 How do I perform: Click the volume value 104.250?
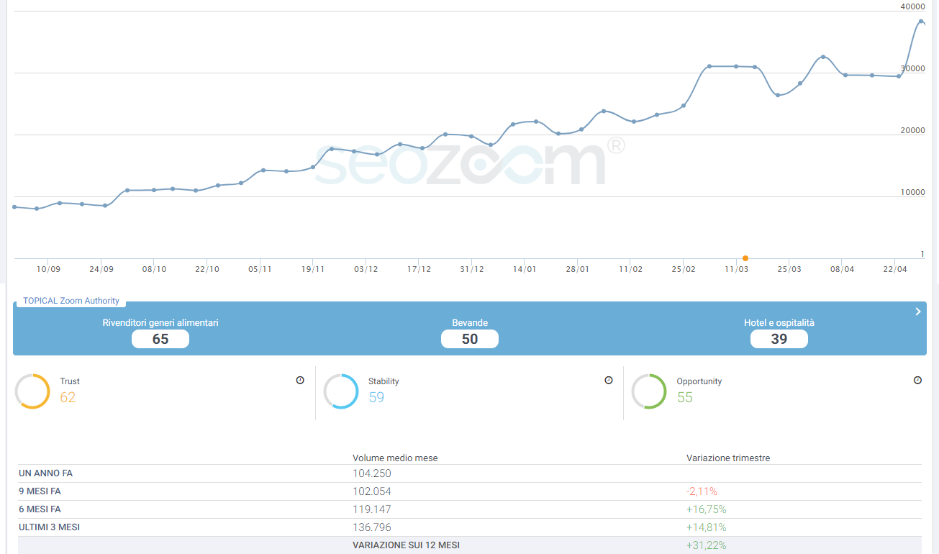(x=372, y=473)
